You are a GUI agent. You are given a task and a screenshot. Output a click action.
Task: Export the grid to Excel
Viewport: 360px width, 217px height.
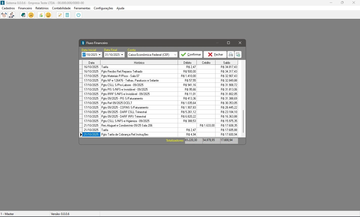click(238, 55)
